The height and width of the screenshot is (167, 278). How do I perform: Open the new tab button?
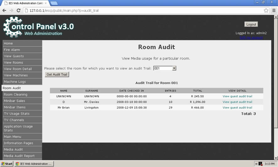click(54, 3)
